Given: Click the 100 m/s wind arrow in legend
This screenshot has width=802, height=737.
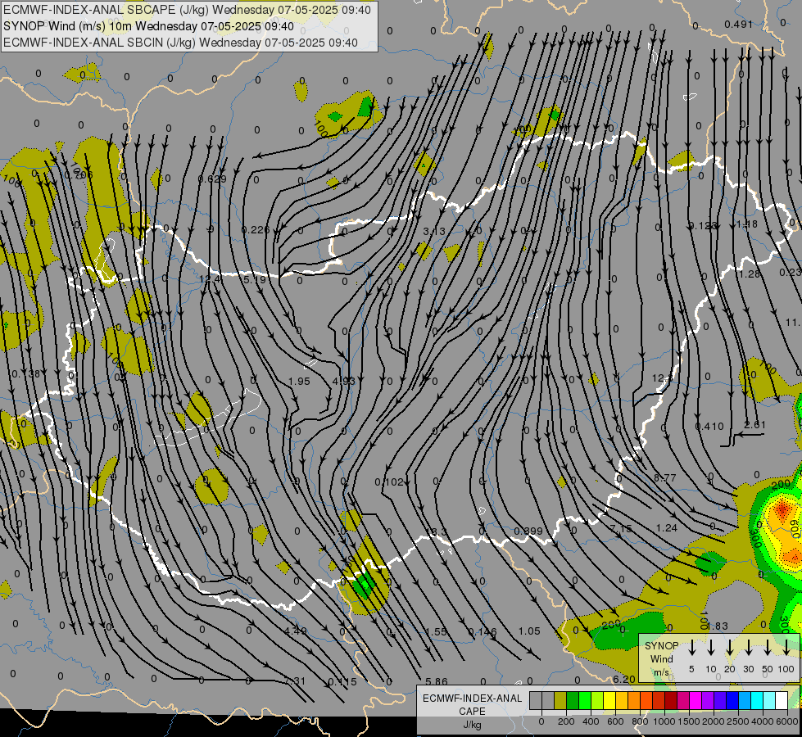Looking at the screenshot, I should point(786,648).
